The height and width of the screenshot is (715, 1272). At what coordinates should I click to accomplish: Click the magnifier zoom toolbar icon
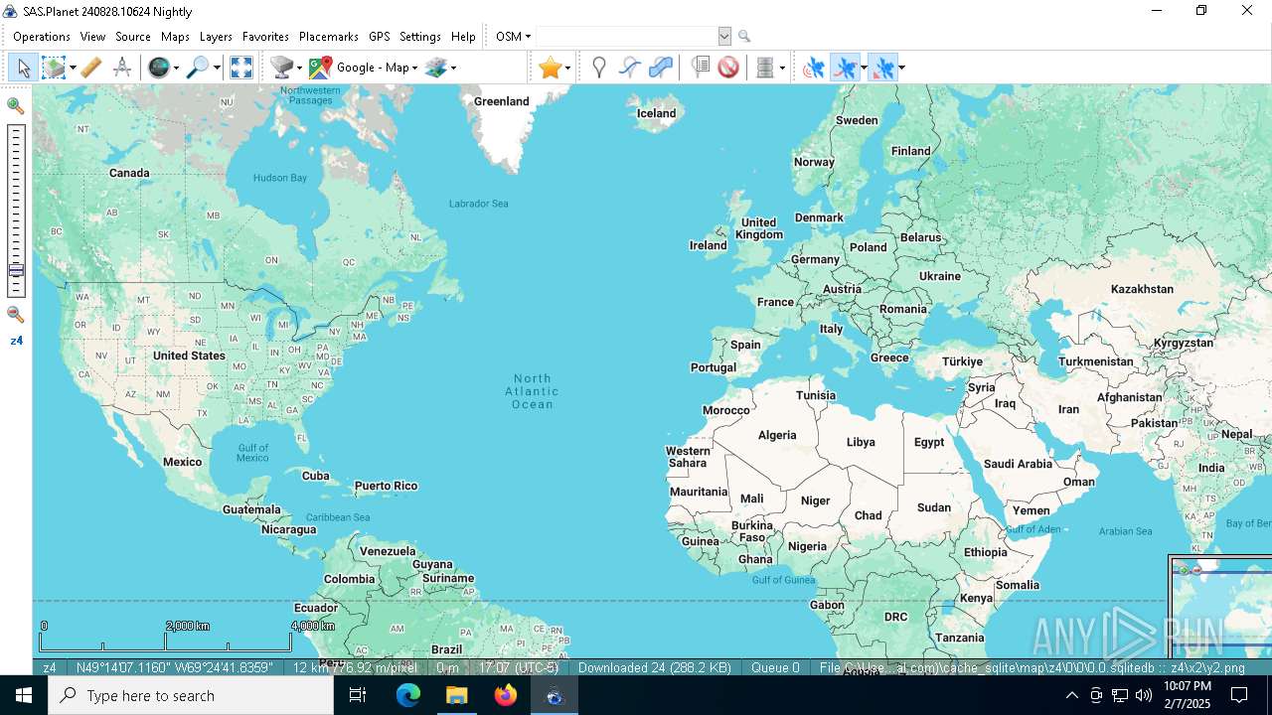pos(199,68)
